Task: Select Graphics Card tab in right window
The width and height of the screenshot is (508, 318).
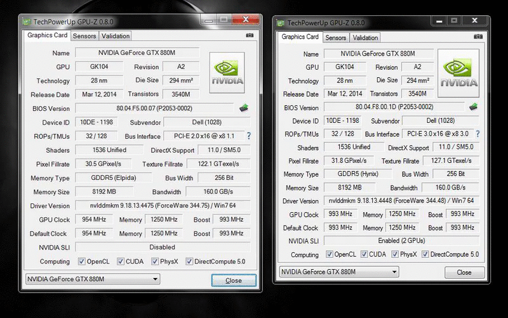Action: coord(300,37)
